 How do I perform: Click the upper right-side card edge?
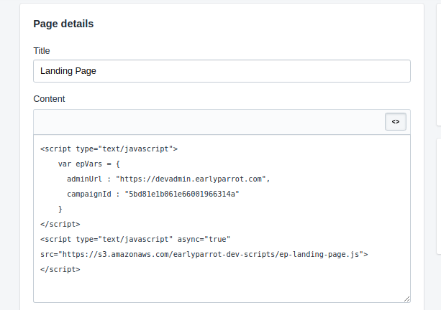pyautogui.click(x=438, y=65)
